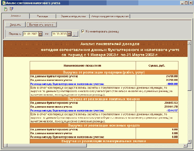
Task: Click the new document toolbar icon
Action: tap(6, 9)
